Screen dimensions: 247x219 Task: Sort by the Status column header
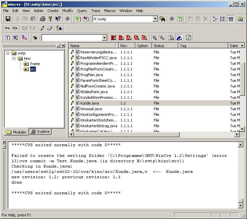point(165,46)
